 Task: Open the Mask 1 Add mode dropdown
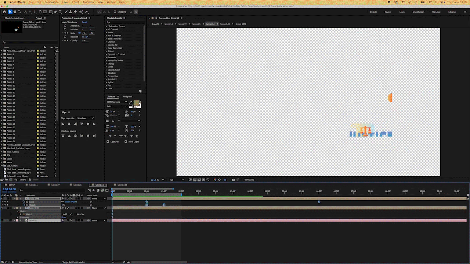point(67,214)
